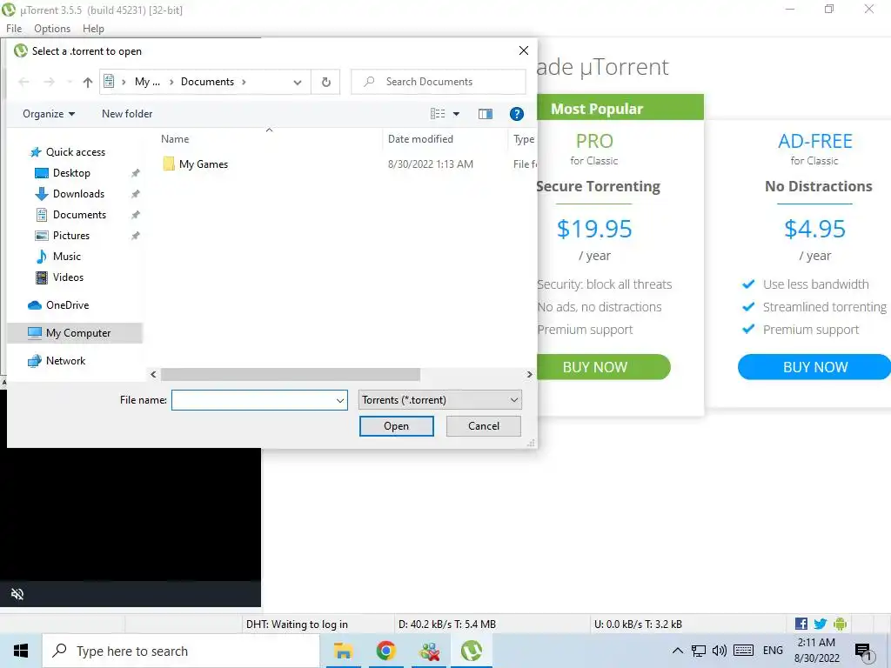Unmute the ad video speaker icon
891x668 pixels.
point(17,594)
